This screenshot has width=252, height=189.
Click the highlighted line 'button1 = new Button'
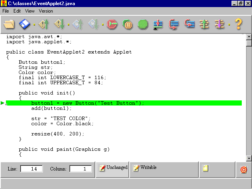point(124,103)
